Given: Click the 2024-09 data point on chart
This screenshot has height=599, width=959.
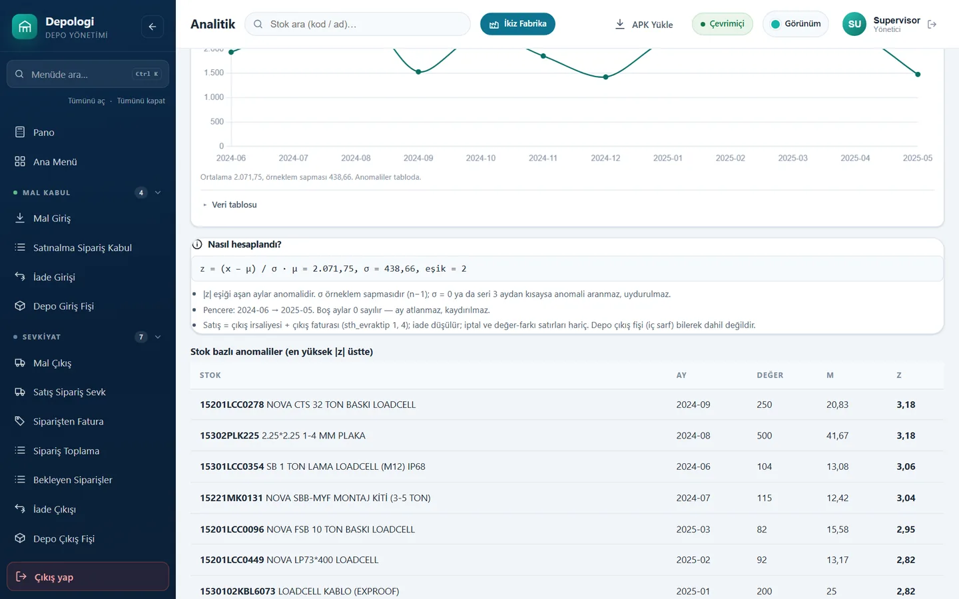Looking at the screenshot, I should coord(418,72).
